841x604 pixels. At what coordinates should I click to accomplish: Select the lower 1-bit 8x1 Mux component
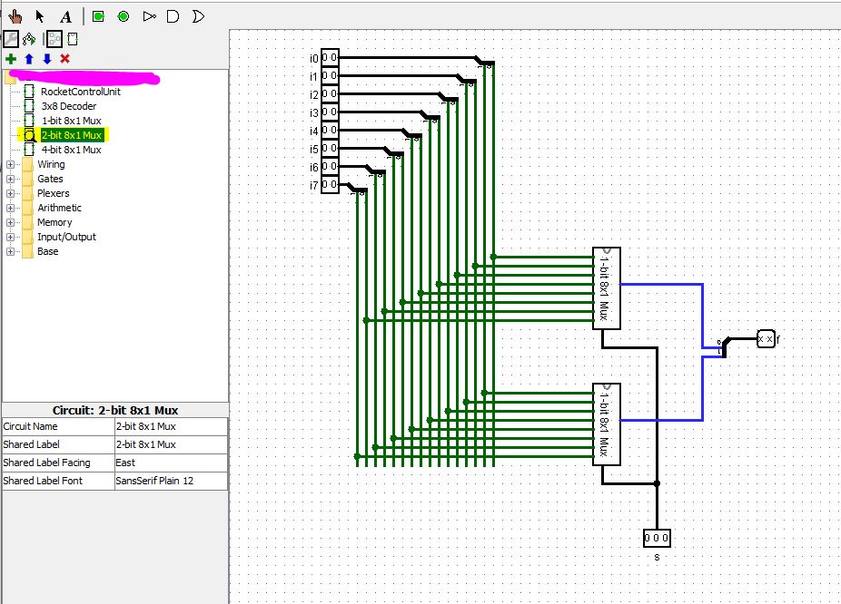(x=607, y=424)
